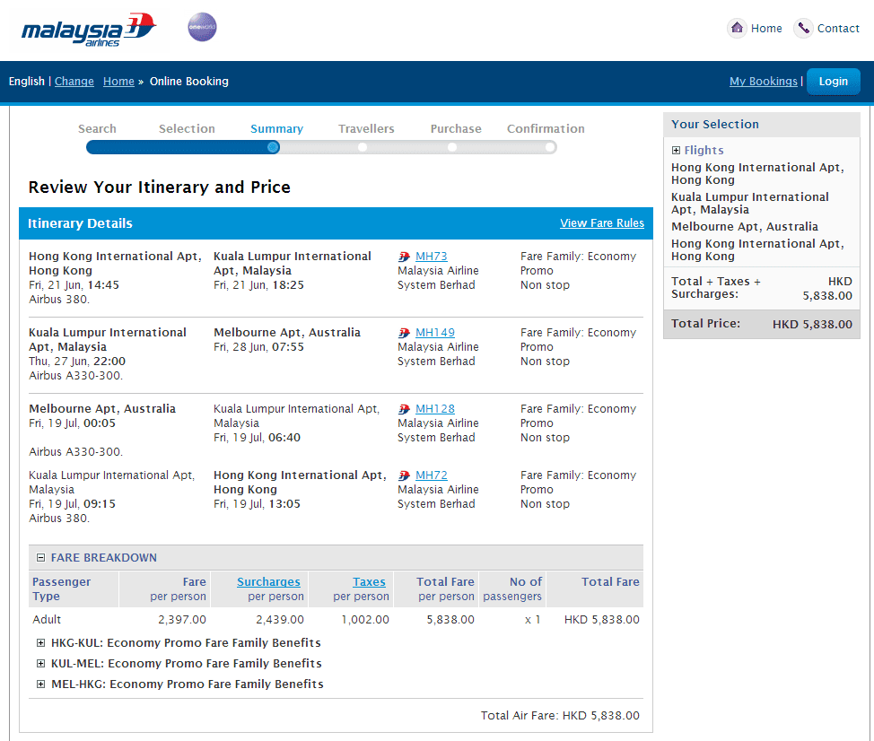Expand Flights in Your Selection panel
Viewport: 874px width, 741px height.
(676, 151)
